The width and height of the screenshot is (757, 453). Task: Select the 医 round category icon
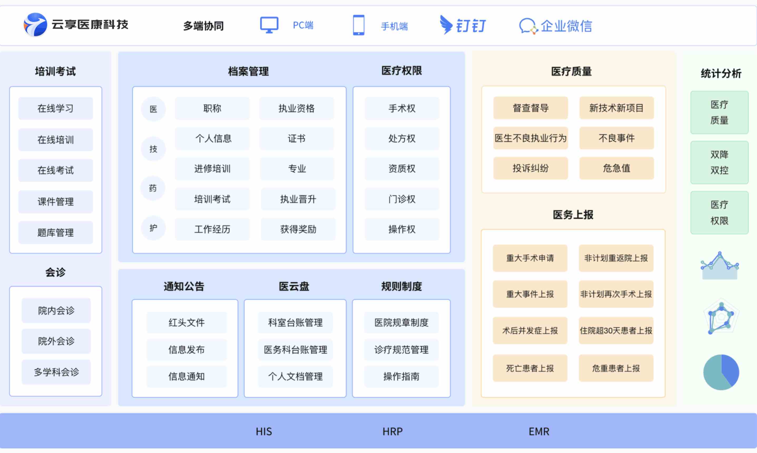tap(153, 109)
